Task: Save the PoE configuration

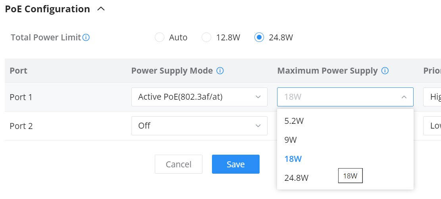Action: click(x=235, y=164)
